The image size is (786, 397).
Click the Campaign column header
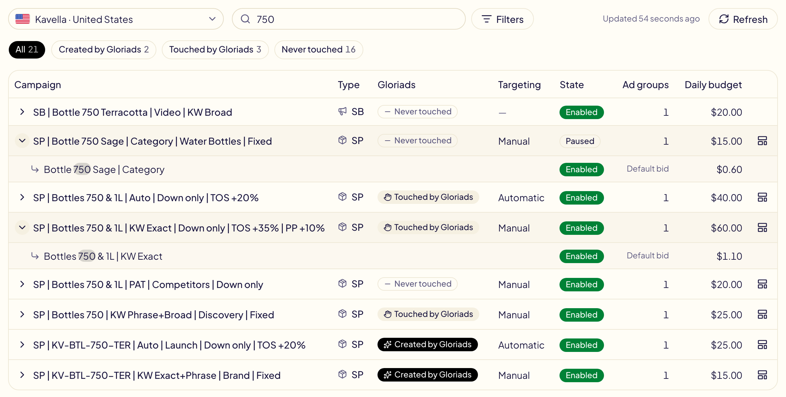point(38,85)
